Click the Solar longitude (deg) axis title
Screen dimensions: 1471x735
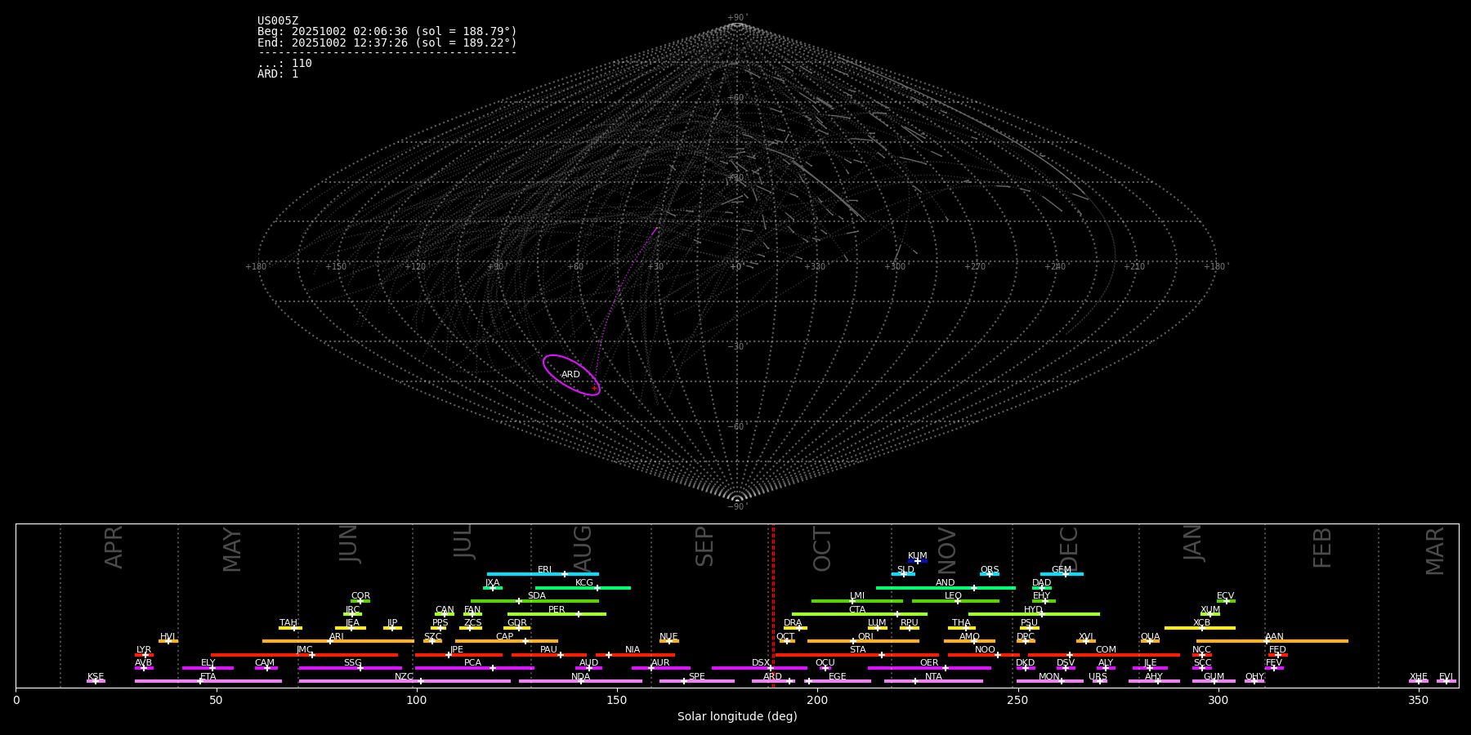pyautogui.click(x=737, y=717)
